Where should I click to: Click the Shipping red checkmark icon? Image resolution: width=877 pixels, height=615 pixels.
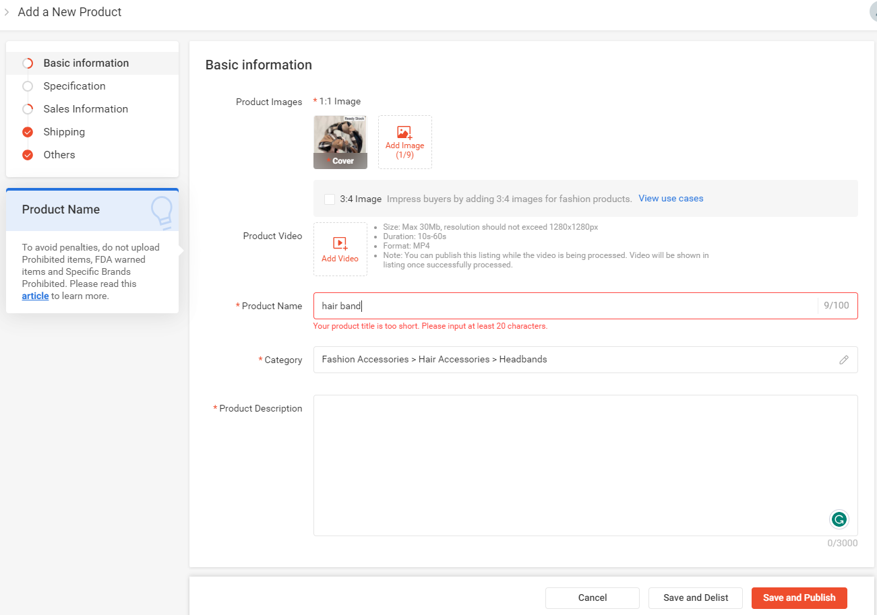pyautogui.click(x=28, y=132)
